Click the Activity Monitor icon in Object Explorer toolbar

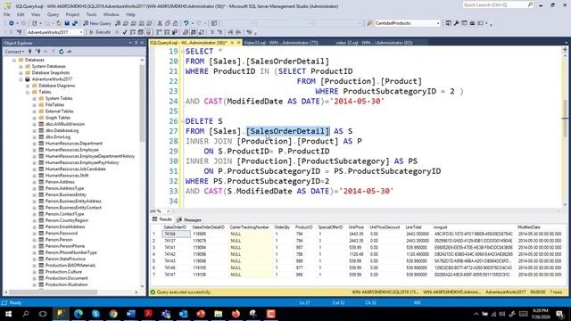[70, 52]
